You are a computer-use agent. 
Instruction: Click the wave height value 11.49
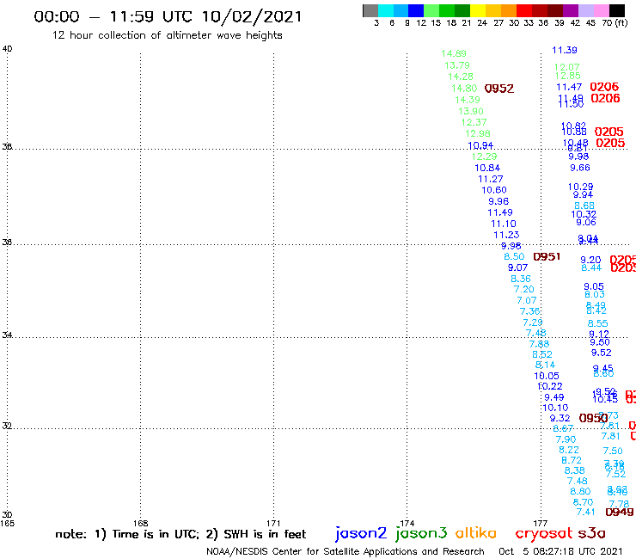click(500, 212)
